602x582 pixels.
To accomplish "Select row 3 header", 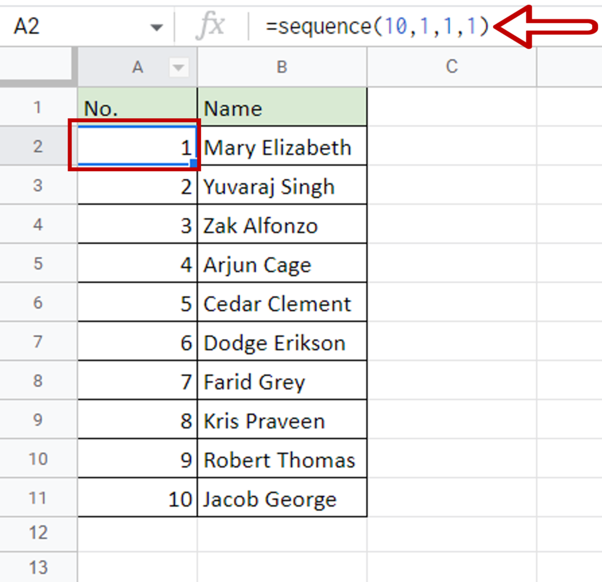I will pos(38,185).
